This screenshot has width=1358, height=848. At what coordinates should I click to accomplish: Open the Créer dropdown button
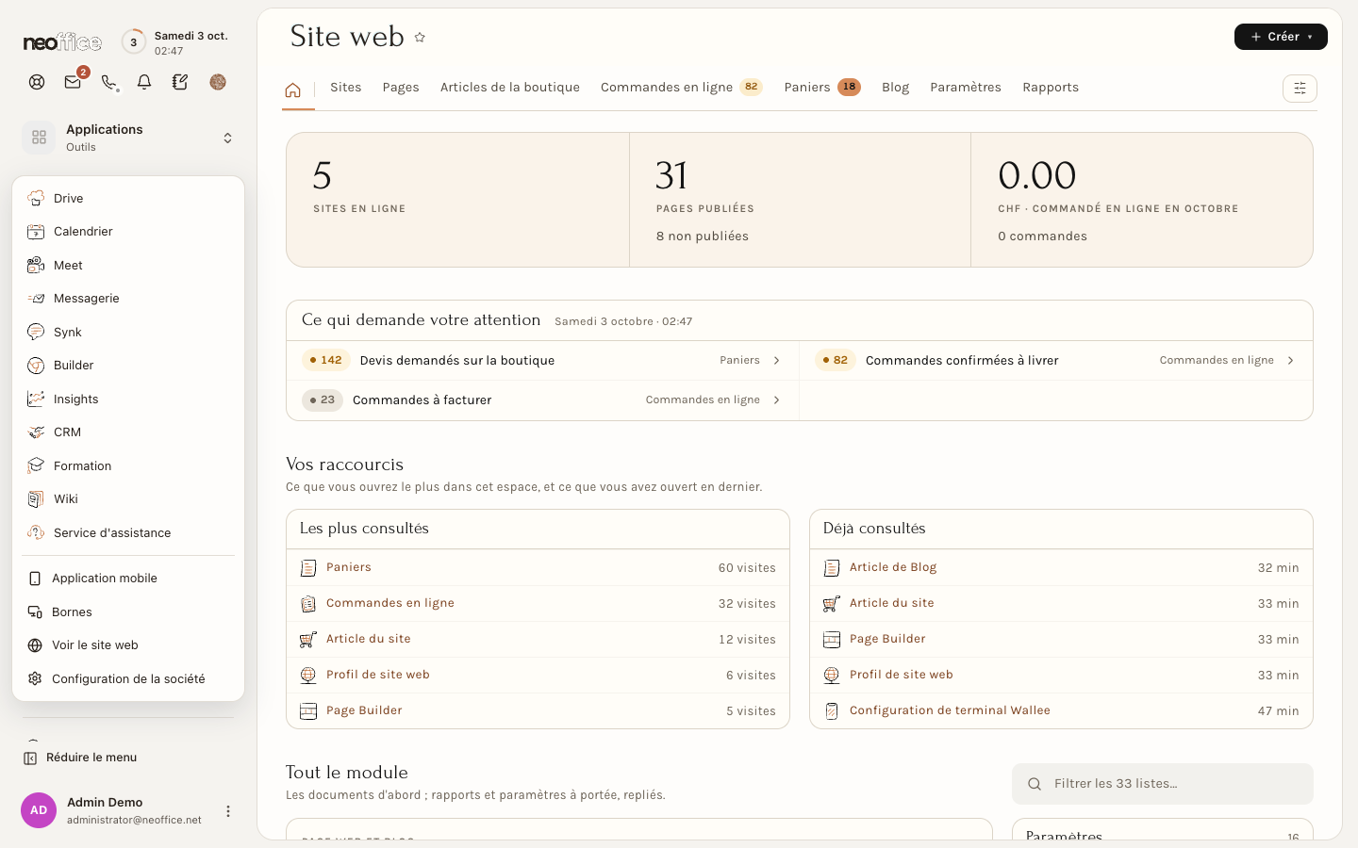[x=1281, y=37]
